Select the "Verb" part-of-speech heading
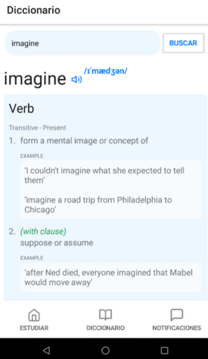This screenshot has width=208, height=359. 22,108
